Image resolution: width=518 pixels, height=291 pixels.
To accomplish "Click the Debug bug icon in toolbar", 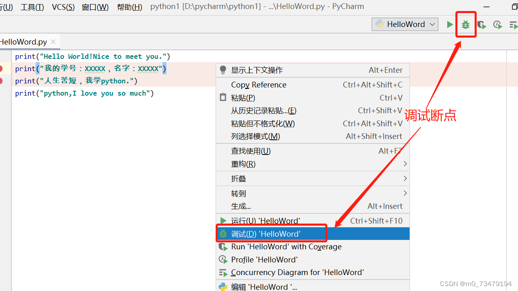I will [466, 25].
